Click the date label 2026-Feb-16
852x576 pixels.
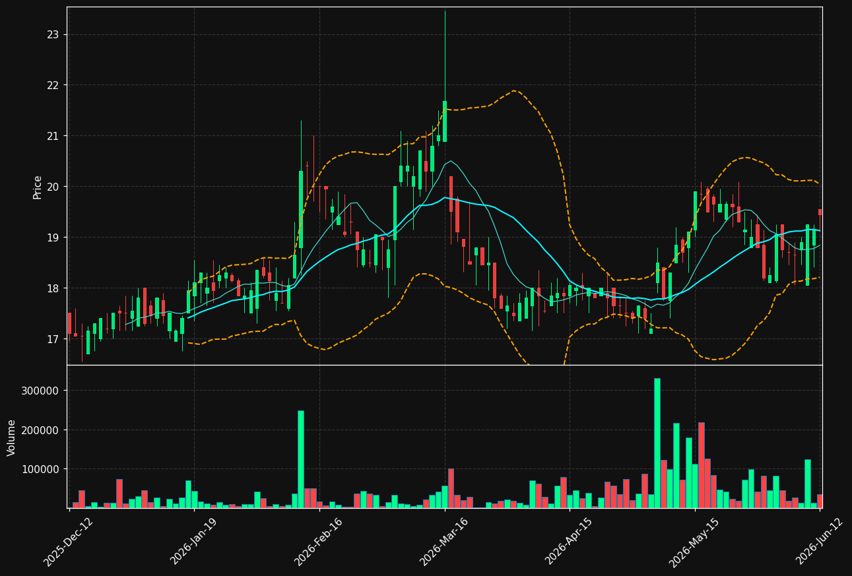(x=319, y=540)
